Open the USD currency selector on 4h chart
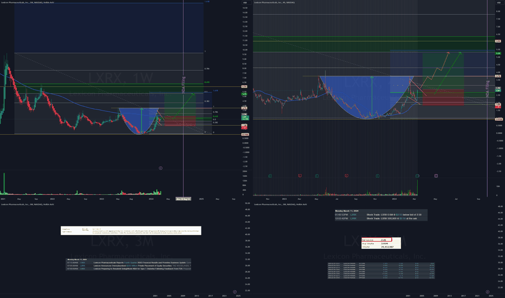Viewport: 505px width, 298px height. coord(498,3)
